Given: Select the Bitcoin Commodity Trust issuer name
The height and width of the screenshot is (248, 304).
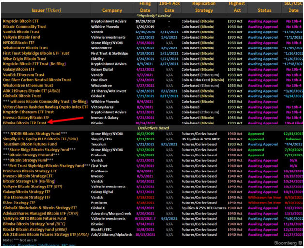Looking at the screenshot, I should [x=25, y=27].
